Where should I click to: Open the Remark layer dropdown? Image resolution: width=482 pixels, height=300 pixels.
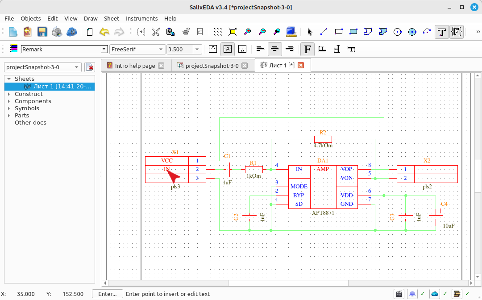(104, 49)
